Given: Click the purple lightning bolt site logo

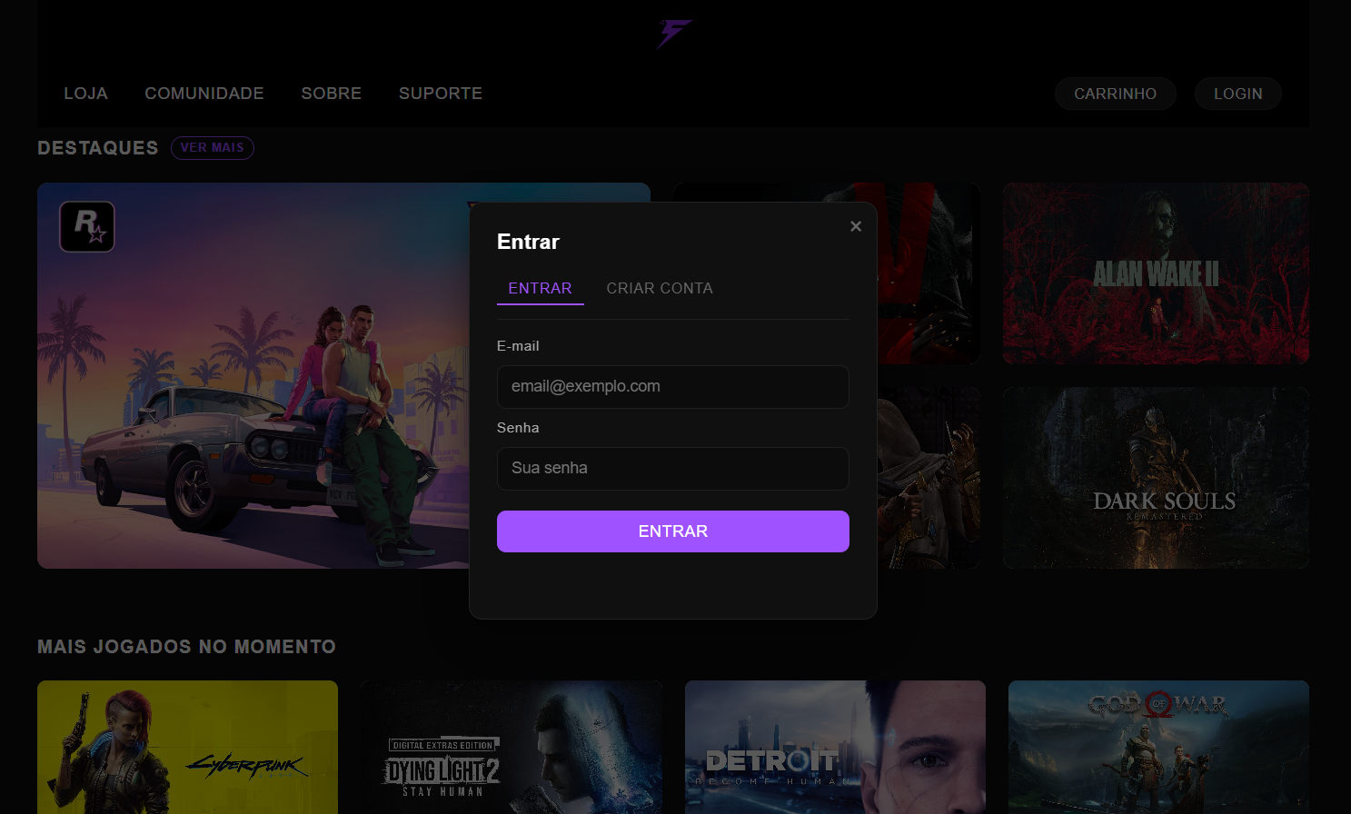Looking at the screenshot, I should pos(674,34).
